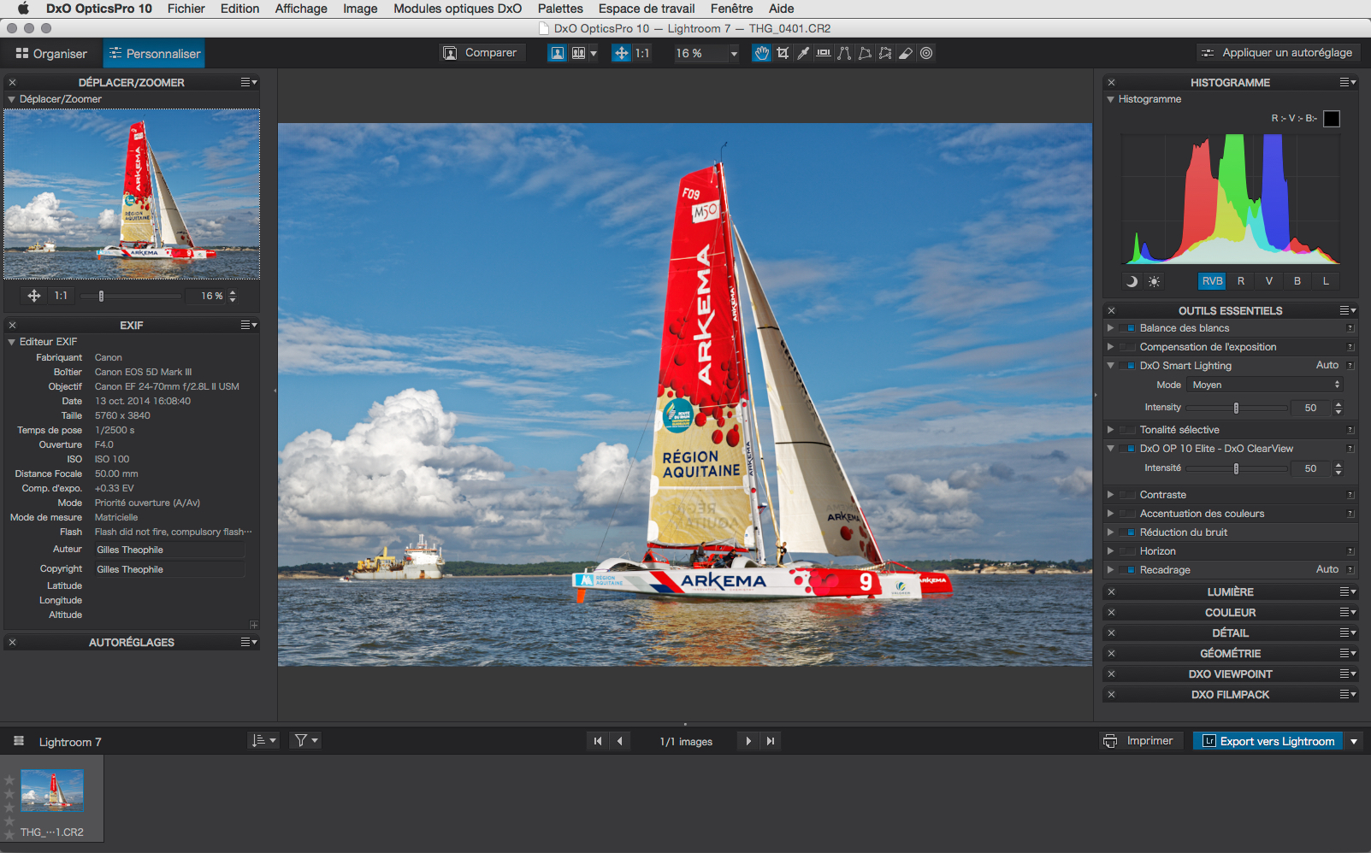Switch to the Organiser tab

51,53
